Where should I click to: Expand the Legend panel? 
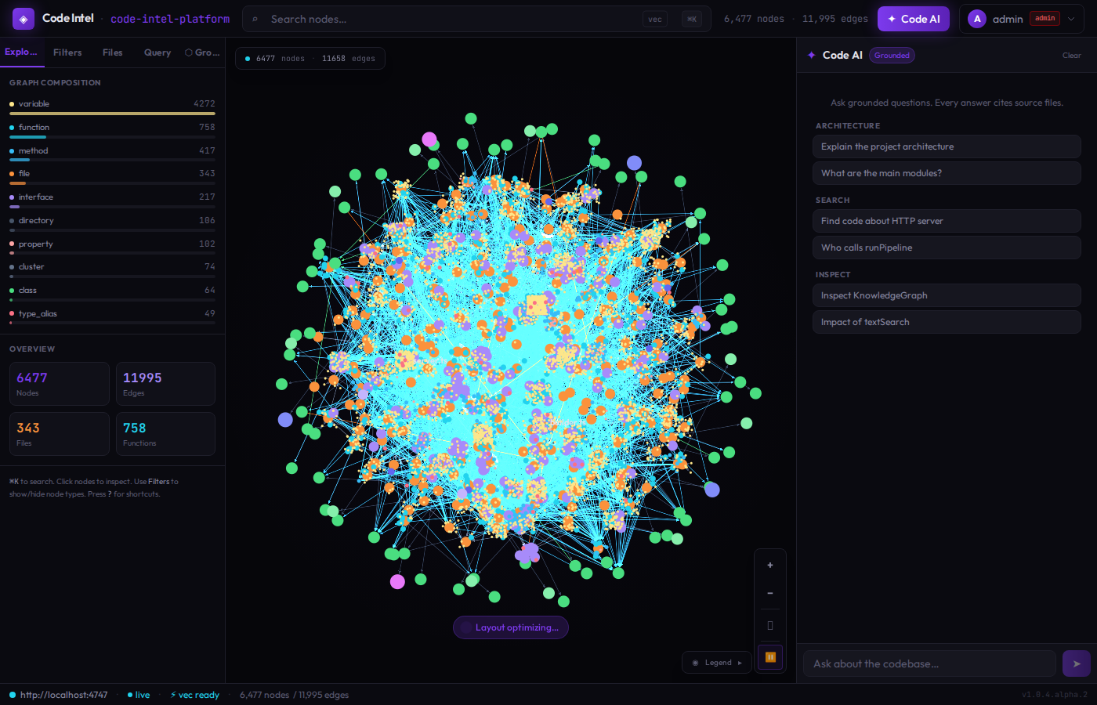click(717, 663)
